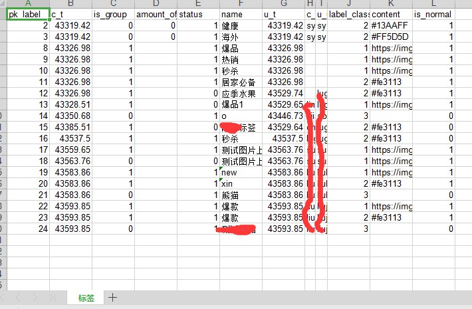The width and height of the screenshot is (472, 309).
Task: Select the name cell 海外
Action: [241, 37]
